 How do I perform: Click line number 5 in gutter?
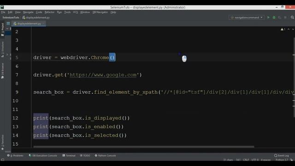[17, 58]
